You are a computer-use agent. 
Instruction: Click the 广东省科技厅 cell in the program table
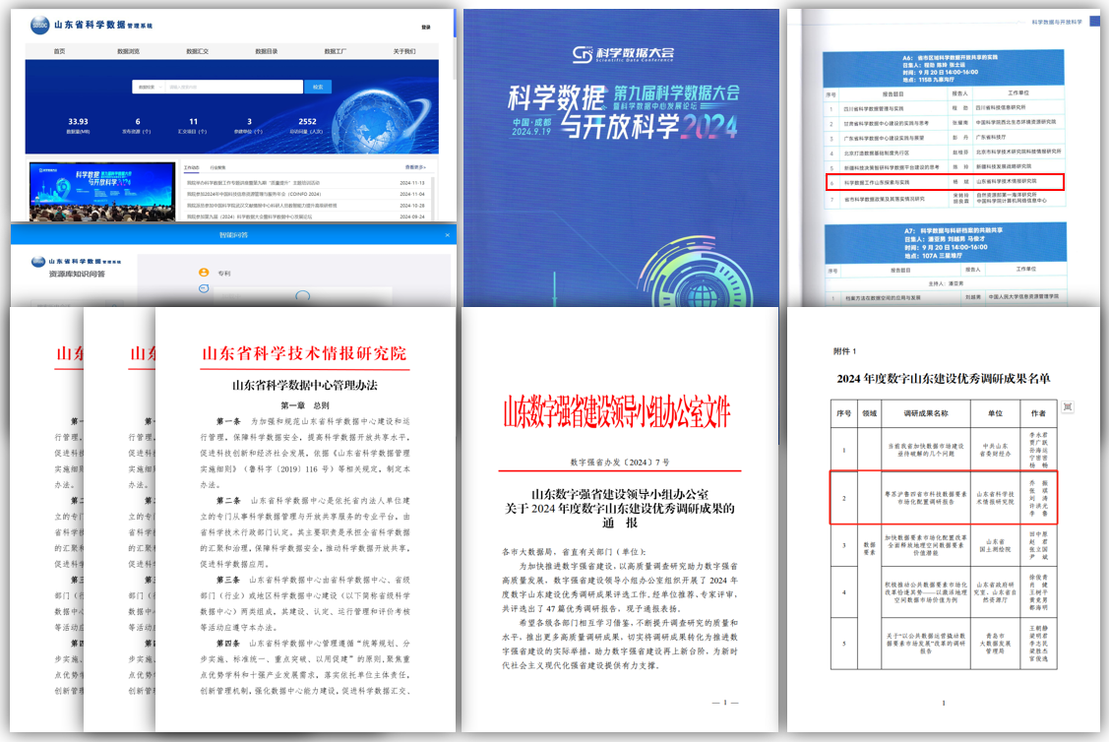pos(991,137)
